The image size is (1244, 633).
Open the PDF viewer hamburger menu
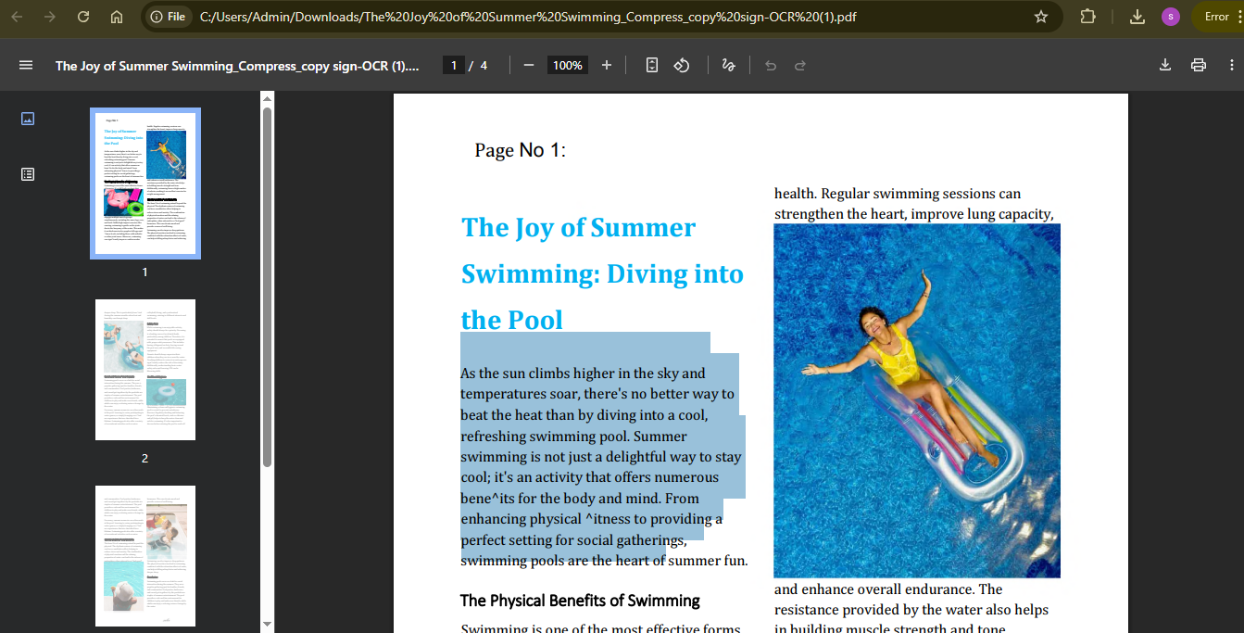pos(26,65)
